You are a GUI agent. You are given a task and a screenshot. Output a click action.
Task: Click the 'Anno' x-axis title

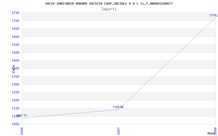click(x=211, y=133)
